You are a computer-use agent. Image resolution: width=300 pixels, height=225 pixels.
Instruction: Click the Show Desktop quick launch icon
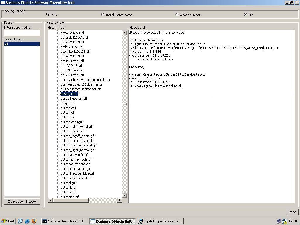pyautogui.click(x=20, y=221)
